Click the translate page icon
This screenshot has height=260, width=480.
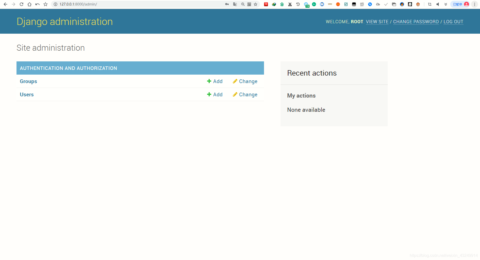235,4
